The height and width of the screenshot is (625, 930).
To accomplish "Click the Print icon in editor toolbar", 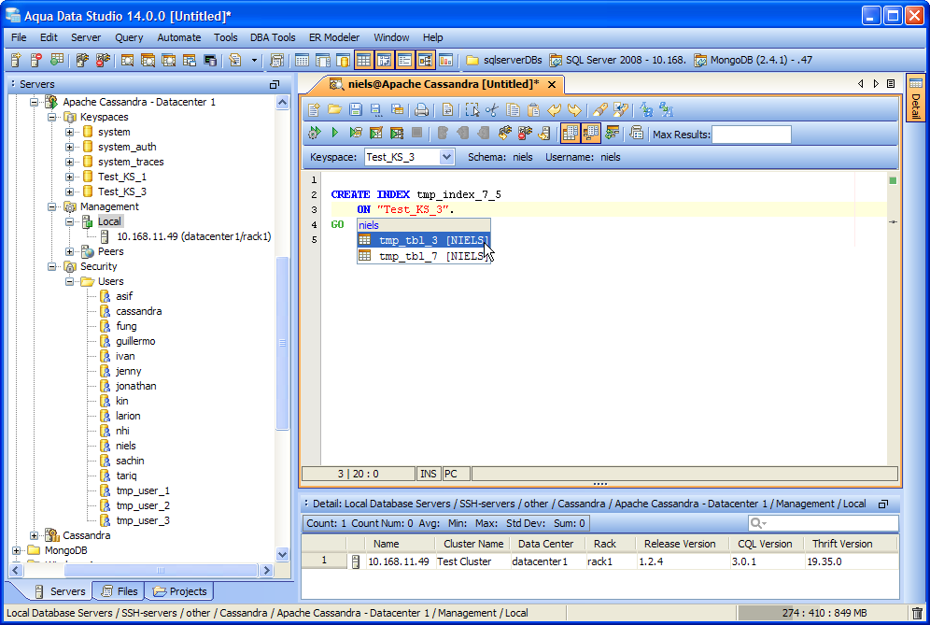I will point(421,110).
